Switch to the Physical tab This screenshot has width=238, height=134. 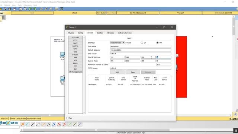pyautogui.click(x=71, y=33)
